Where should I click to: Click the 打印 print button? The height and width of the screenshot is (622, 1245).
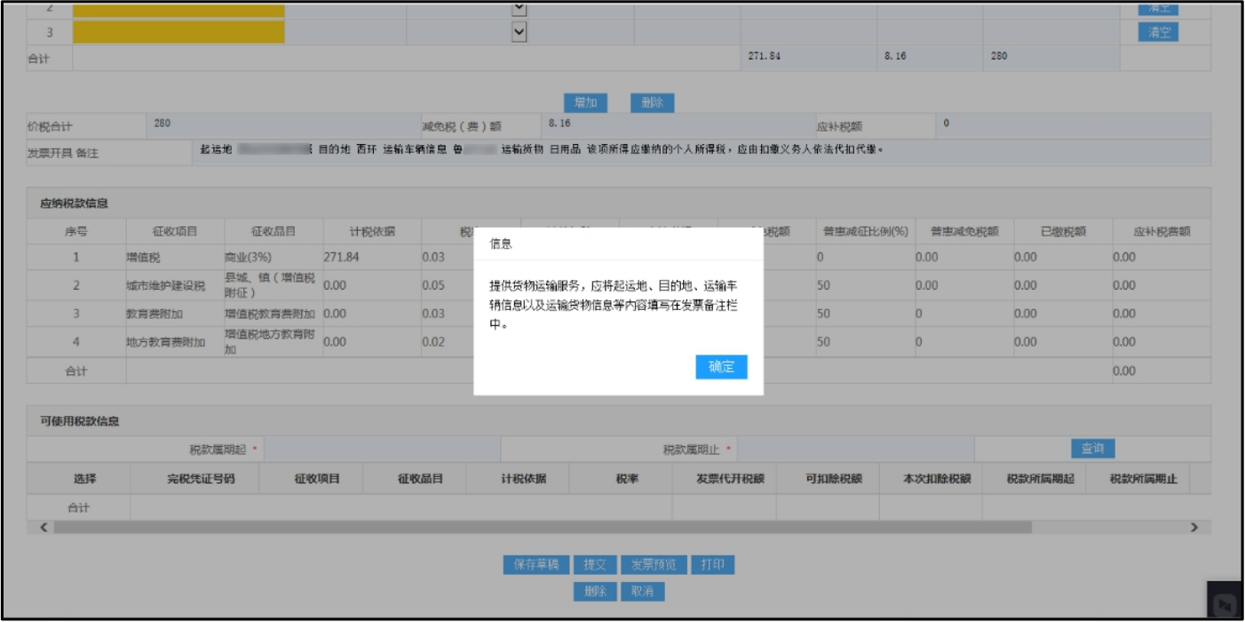coord(712,565)
